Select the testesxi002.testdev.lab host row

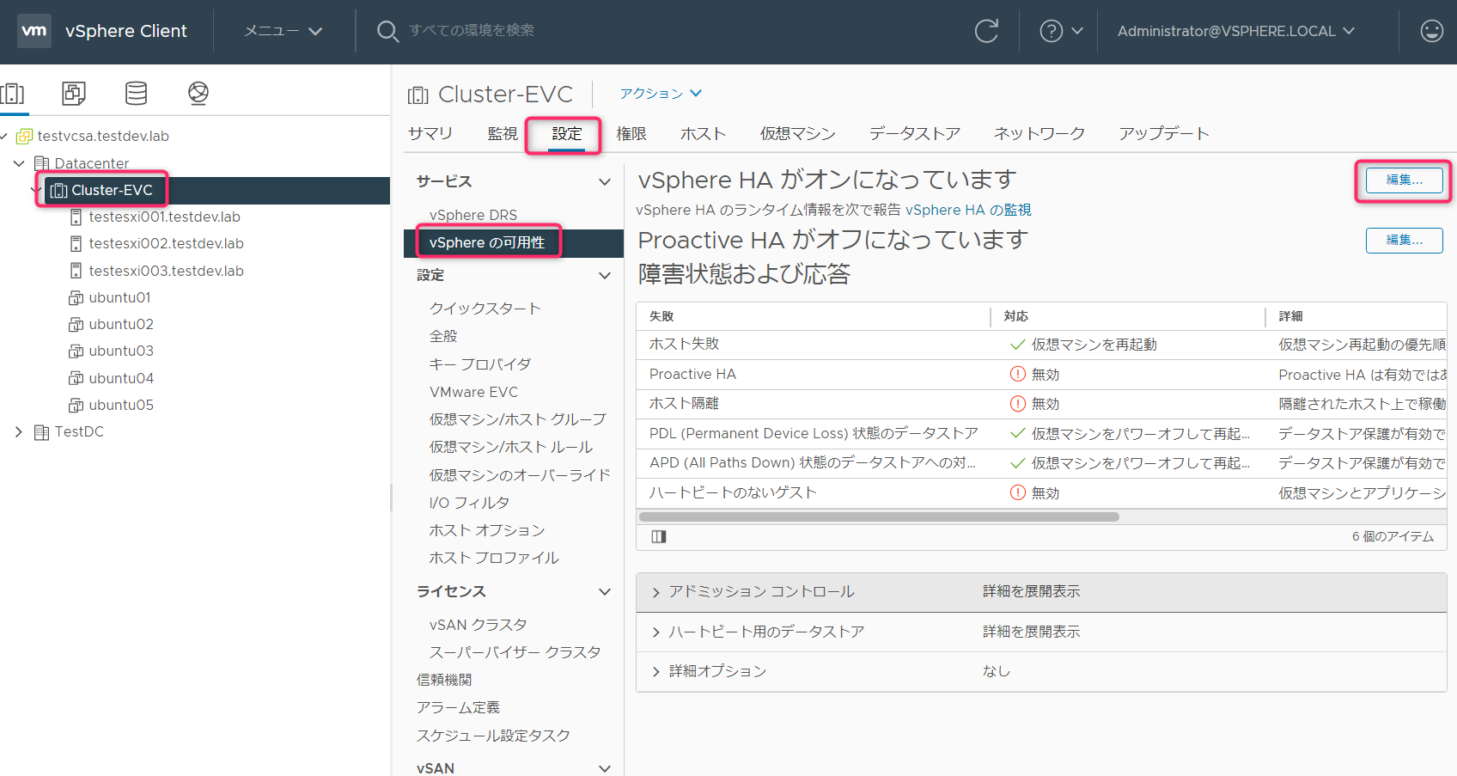(x=166, y=244)
